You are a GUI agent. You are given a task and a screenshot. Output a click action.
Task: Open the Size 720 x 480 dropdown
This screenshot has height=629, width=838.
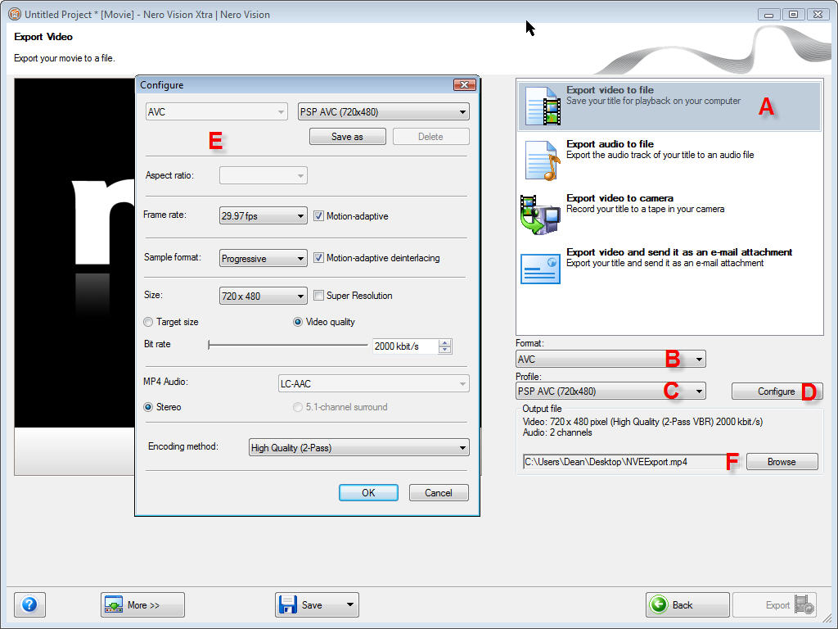click(x=263, y=296)
